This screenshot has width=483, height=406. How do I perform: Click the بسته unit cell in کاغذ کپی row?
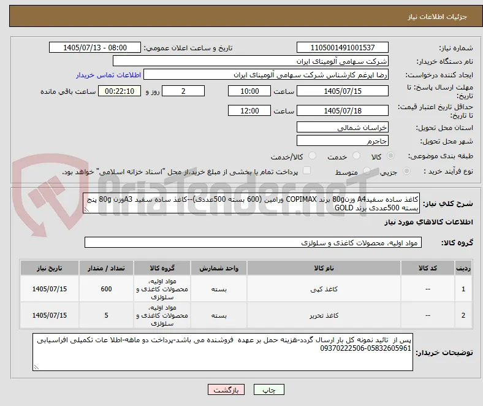click(219, 289)
